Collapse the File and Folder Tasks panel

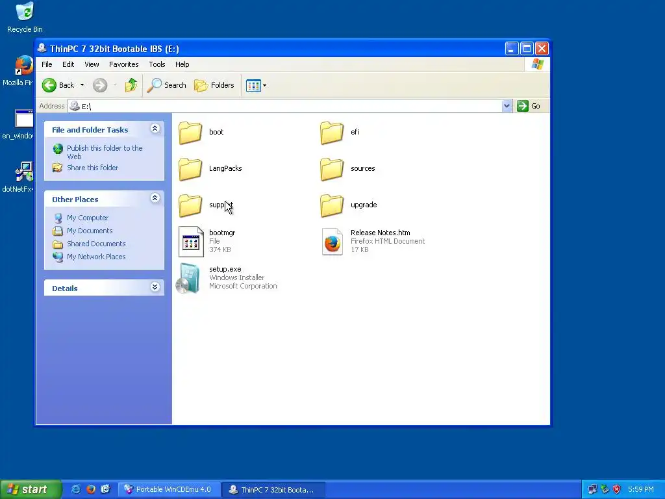point(155,129)
